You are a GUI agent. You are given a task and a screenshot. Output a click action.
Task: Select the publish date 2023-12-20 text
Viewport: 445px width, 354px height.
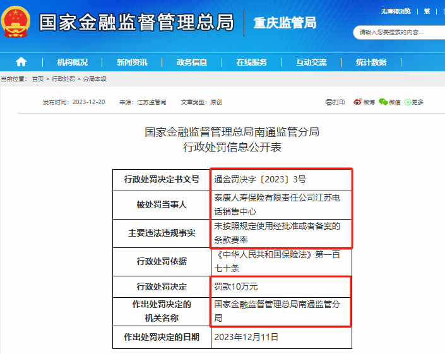pos(88,102)
